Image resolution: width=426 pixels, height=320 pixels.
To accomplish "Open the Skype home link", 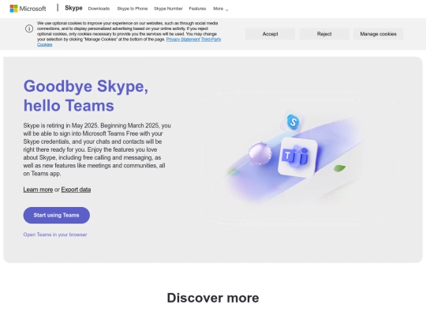I will [x=73, y=8].
